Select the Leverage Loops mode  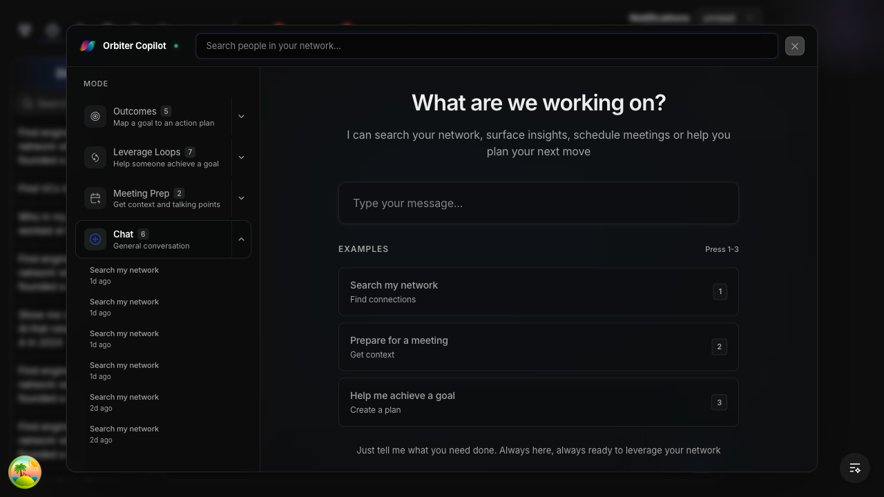166,157
